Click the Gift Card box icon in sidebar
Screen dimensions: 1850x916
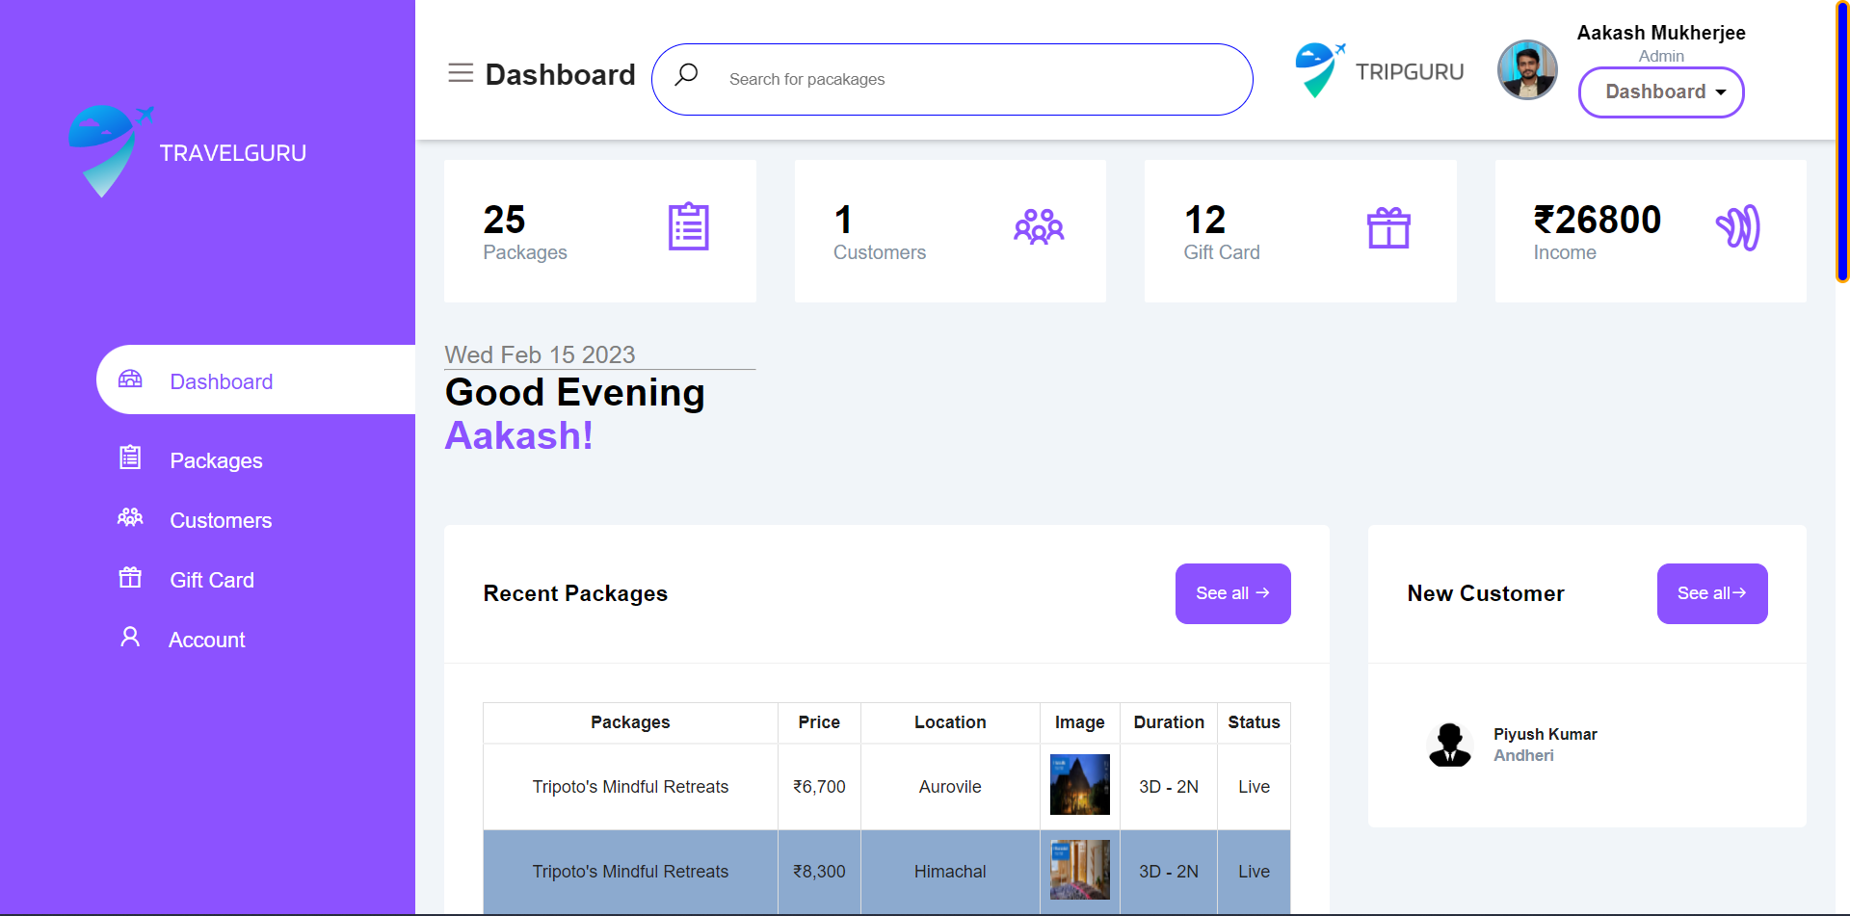[x=130, y=578]
